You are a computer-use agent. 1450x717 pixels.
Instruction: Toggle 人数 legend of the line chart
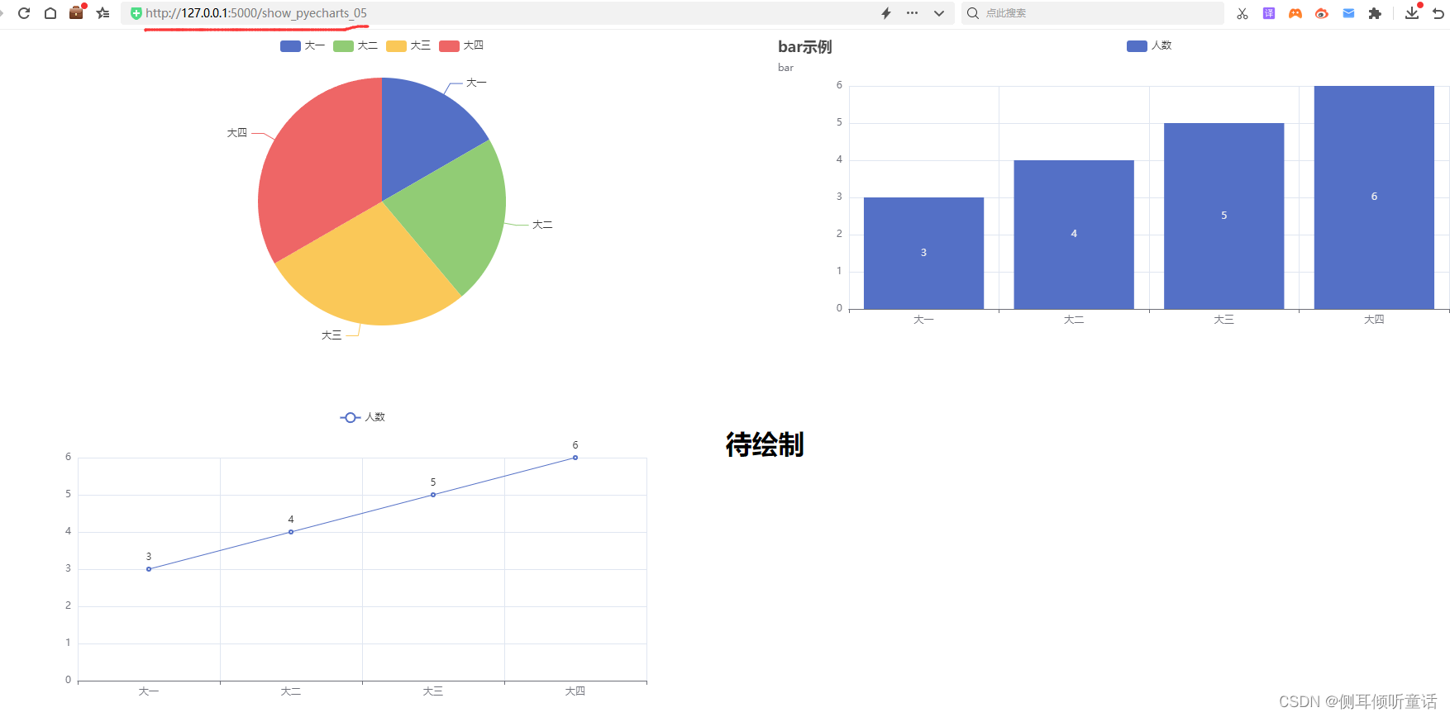363,417
